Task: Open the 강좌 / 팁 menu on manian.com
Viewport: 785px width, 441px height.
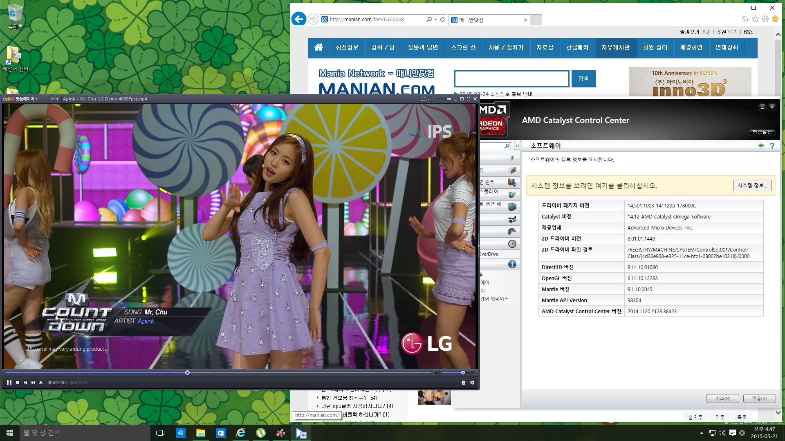Action: (383, 48)
